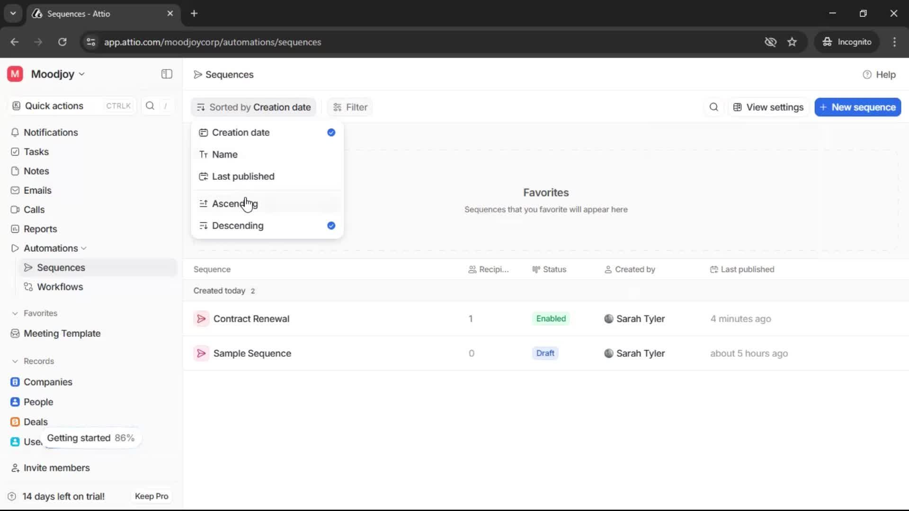
Task: Collapse sidebar with the panel toggle icon
Action: coord(167,74)
